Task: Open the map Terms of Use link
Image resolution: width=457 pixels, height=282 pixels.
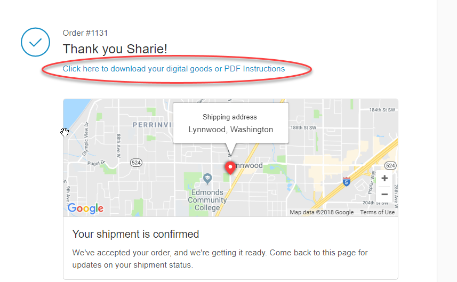Action: click(x=377, y=212)
